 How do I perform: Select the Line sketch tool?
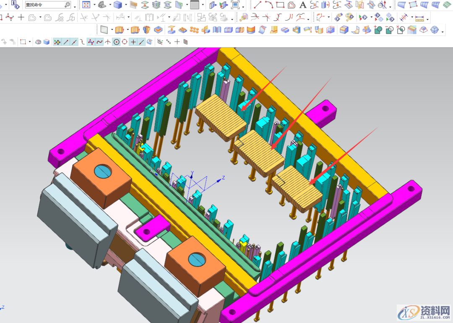click(x=258, y=5)
